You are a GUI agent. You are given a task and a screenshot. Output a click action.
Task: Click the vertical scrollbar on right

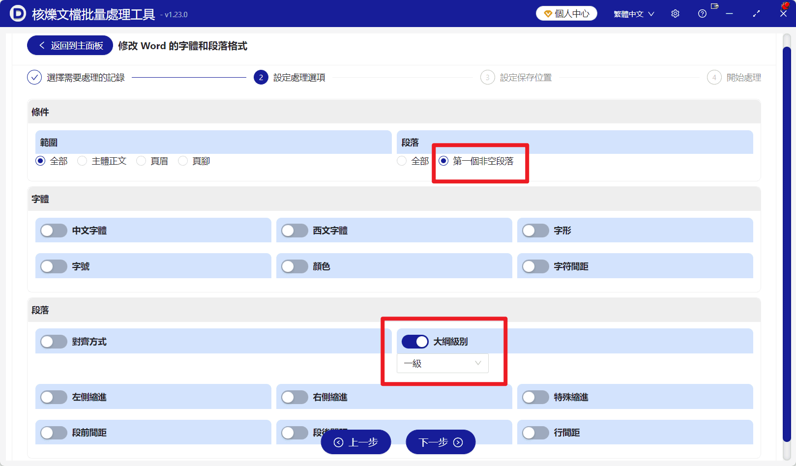pyautogui.click(x=787, y=244)
